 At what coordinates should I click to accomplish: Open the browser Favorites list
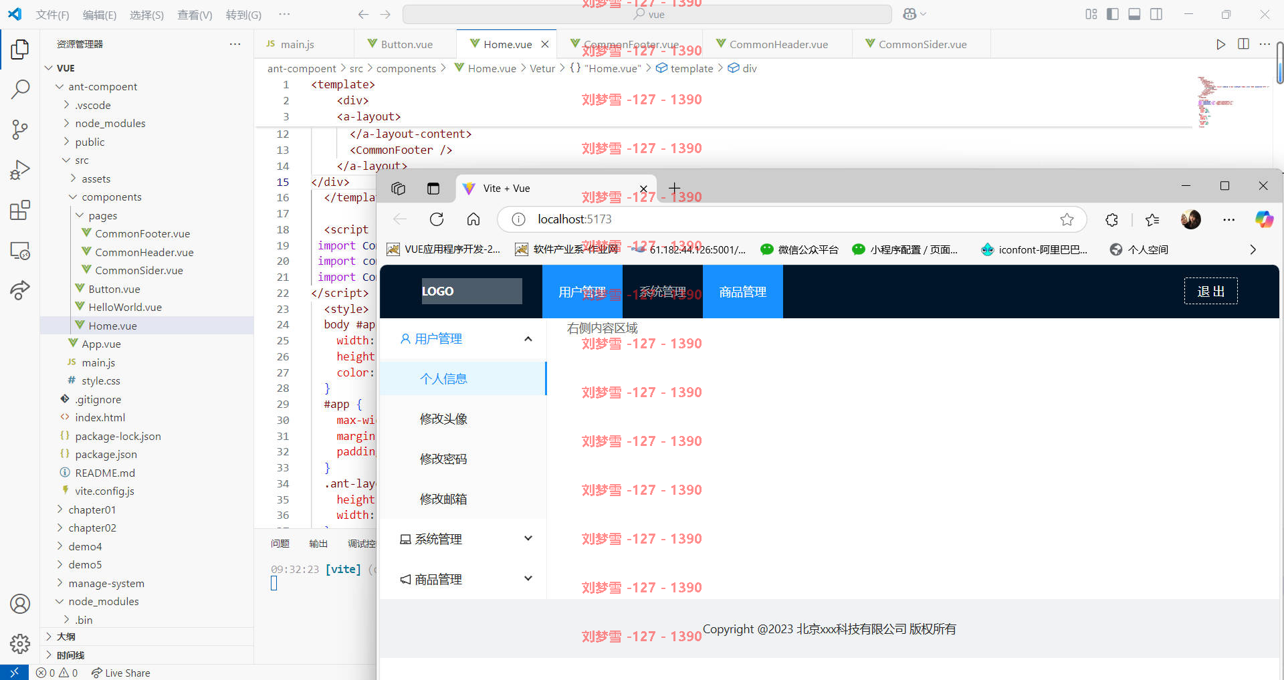1152,219
